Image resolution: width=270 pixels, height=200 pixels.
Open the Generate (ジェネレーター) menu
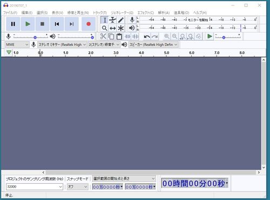tap(122, 13)
